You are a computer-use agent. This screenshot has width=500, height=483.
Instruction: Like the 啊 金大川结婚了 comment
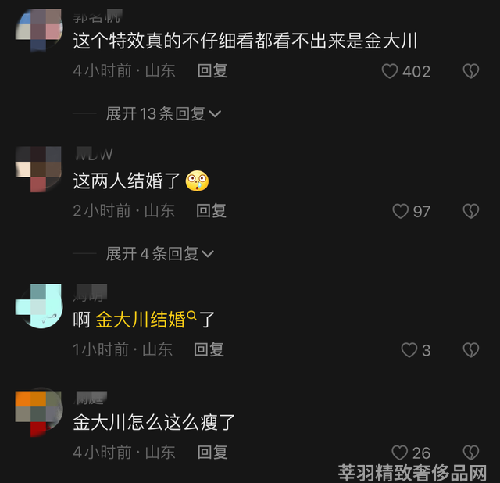[x=409, y=350]
